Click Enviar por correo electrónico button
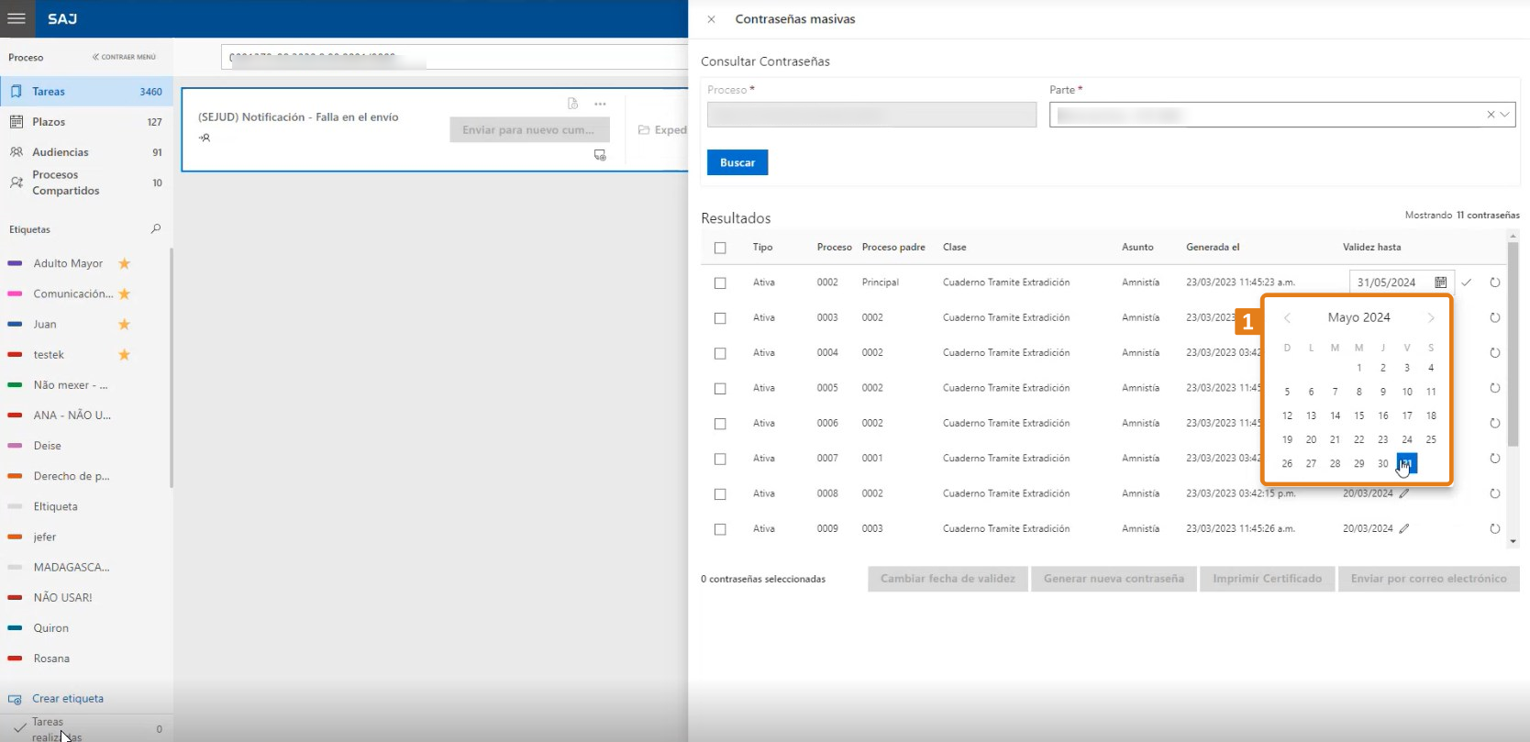The image size is (1530, 742). [1428, 579]
